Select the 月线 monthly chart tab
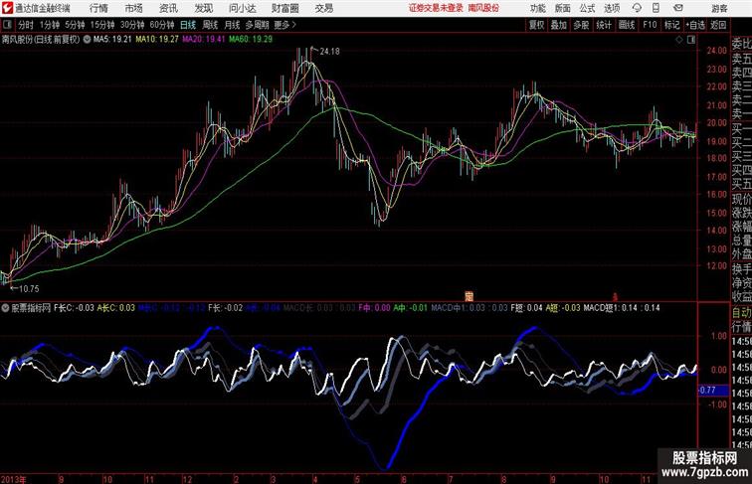 click(232, 25)
